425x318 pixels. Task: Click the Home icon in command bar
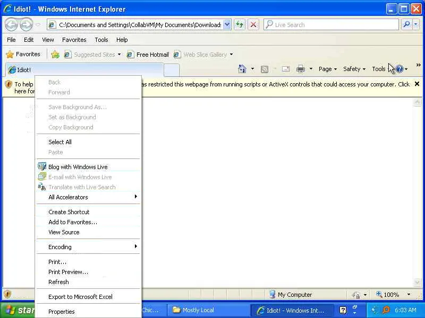tap(242, 69)
